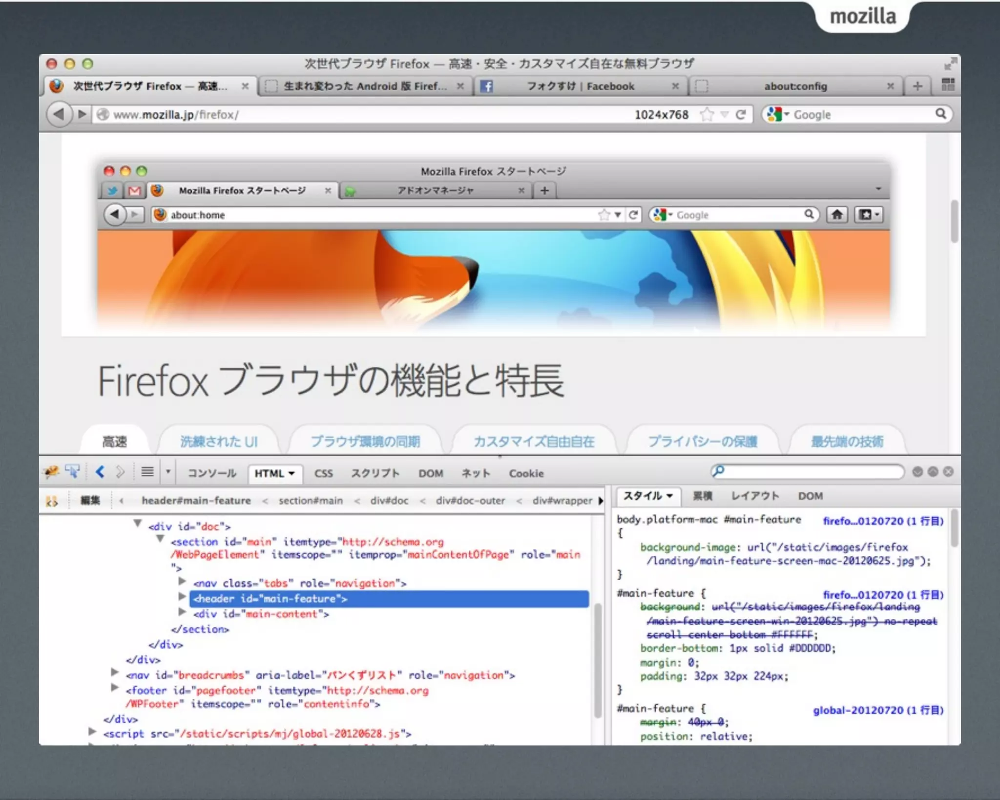Image resolution: width=1000 pixels, height=800 pixels.
Task: Switch to the Facebook browser tab
Action: coord(580,86)
